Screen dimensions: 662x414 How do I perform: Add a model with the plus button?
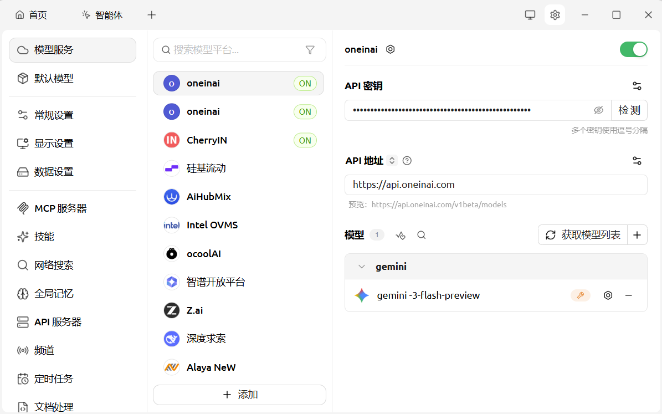point(637,235)
